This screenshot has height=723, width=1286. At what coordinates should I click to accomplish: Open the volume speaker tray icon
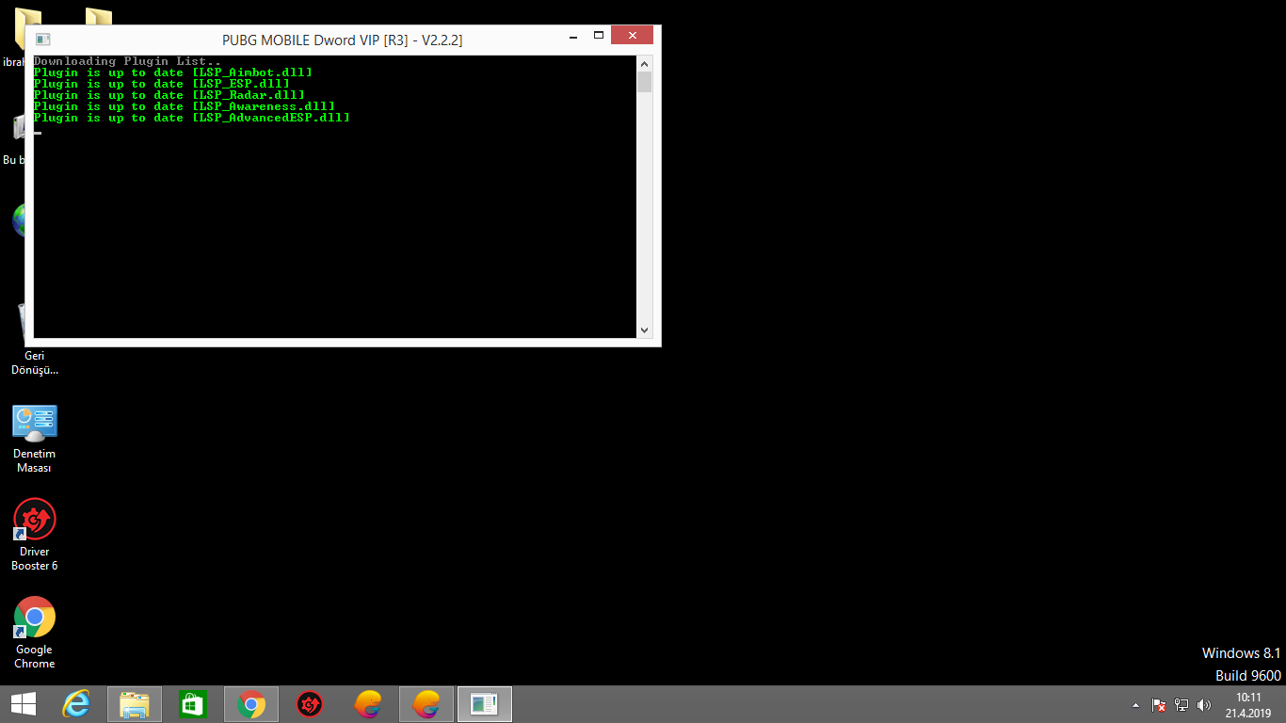click(1204, 705)
